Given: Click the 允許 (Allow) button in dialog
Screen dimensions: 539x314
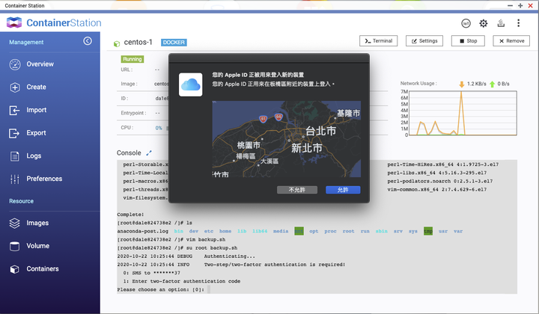Looking at the screenshot, I should point(343,190).
